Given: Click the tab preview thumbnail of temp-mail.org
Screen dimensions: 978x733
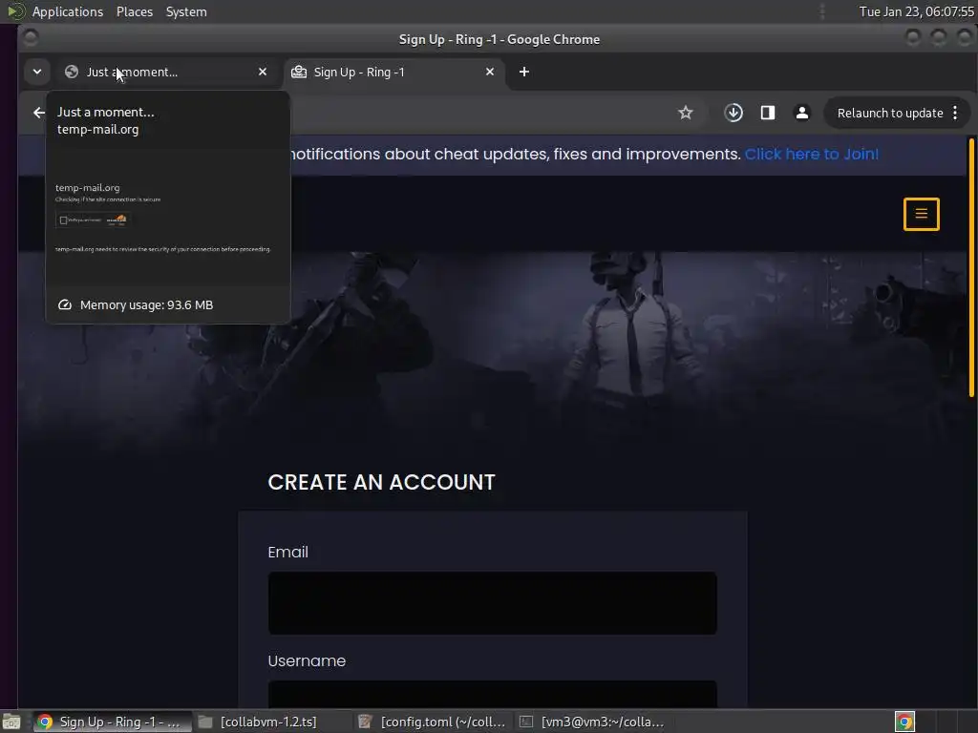Looking at the screenshot, I should point(168,218).
